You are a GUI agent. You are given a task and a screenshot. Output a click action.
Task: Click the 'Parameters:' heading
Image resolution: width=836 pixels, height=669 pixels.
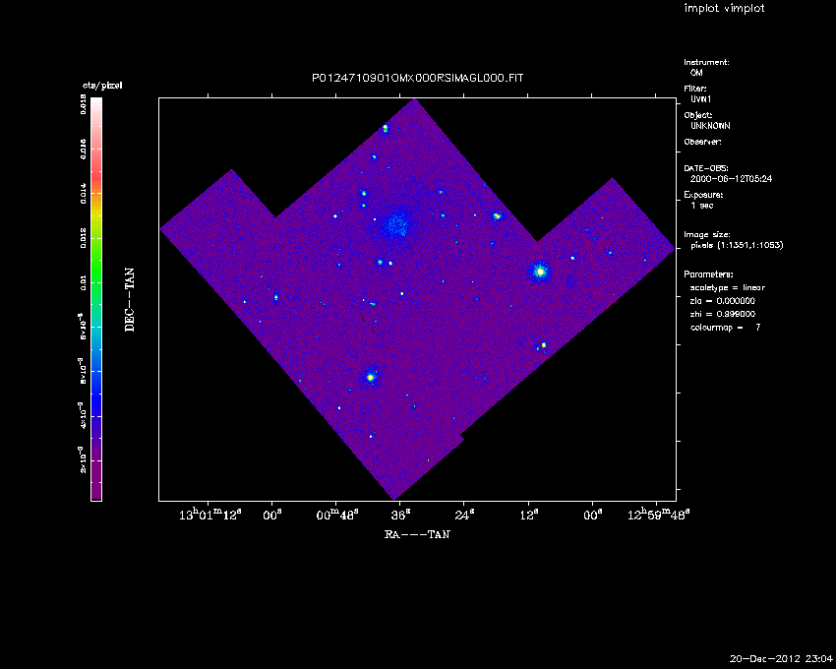(x=708, y=274)
